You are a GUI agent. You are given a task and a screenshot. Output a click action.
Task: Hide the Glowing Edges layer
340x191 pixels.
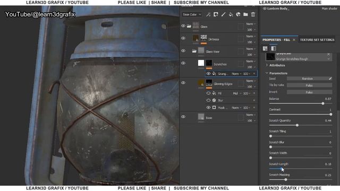point(183,83)
